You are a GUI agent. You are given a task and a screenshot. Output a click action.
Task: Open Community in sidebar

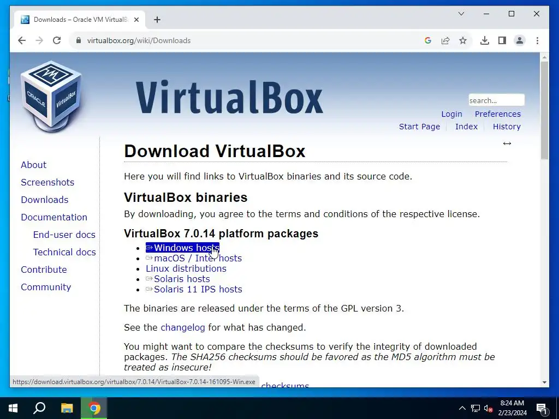pos(46,287)
